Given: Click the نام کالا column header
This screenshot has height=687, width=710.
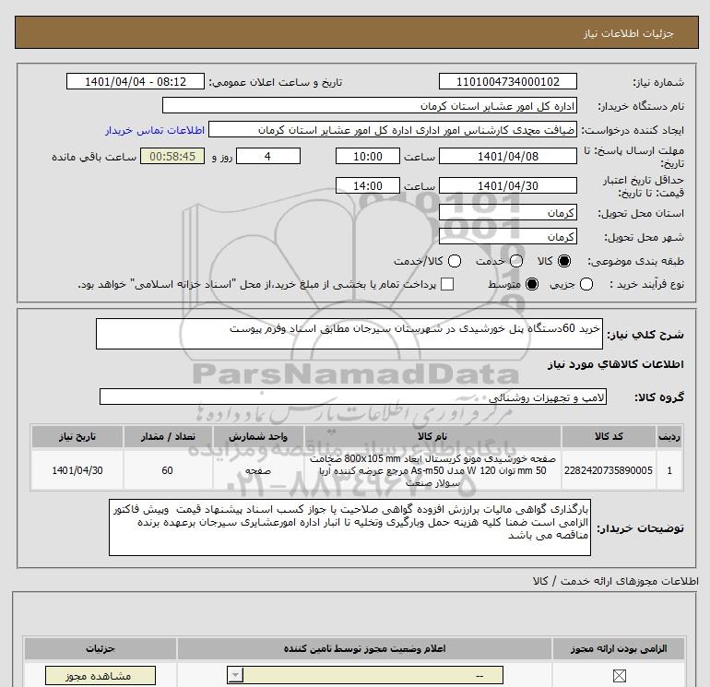Looking at the screenshot, I should (x=432, y=436).
